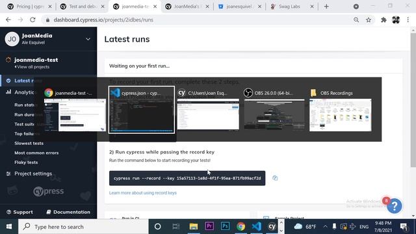416x234 pixels.
Task: Open Chrome extensions puzzle icon
Action: (x=383, y=20)
